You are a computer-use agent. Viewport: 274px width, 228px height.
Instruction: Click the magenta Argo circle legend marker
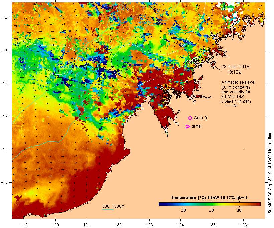190,118
